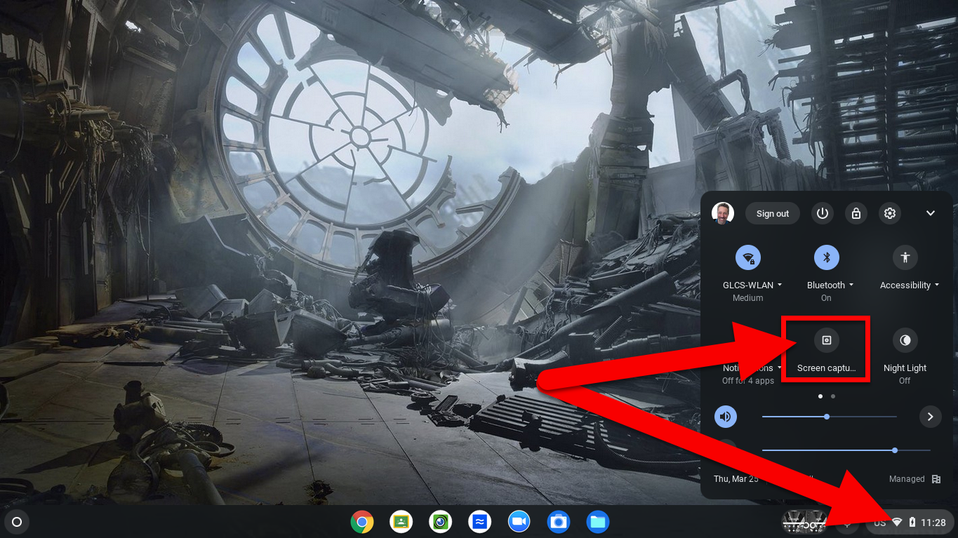958x538 pixels.
Task: Open the blue wavy lines app on shelf
Action: [x=480, y=522]
